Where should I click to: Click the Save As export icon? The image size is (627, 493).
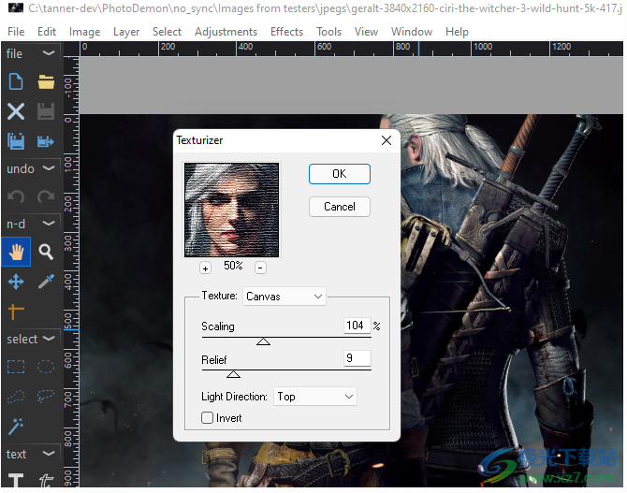[x=46, y=141]
